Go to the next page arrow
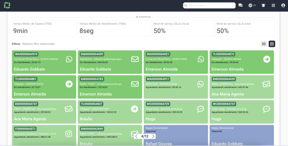 [x=153, y=136]
